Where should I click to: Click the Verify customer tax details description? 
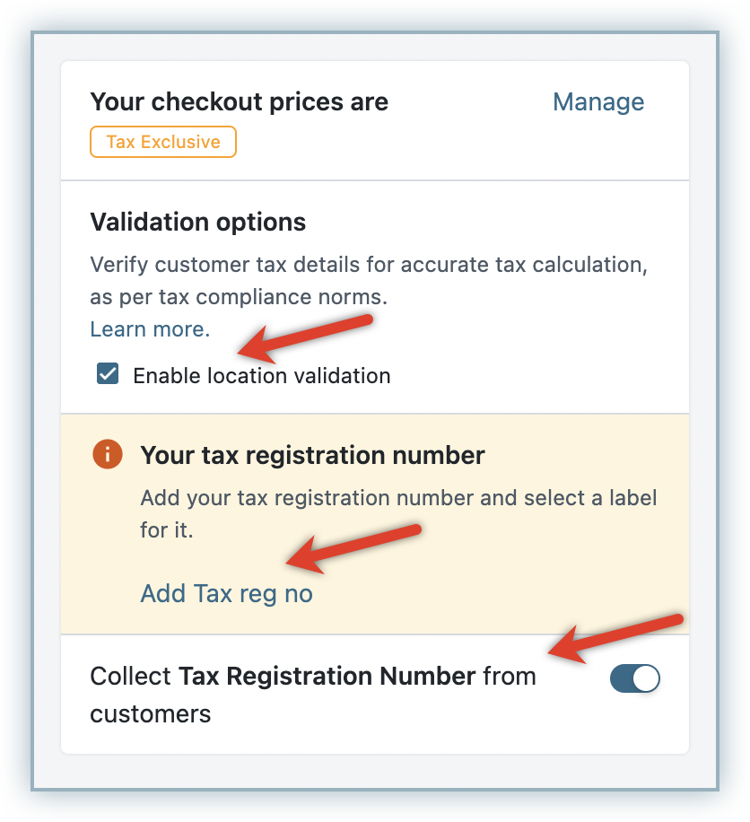(x=369, y=267)
